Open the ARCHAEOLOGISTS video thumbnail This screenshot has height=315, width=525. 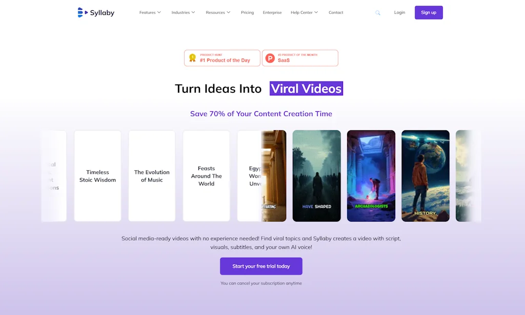pyautogui.click(x=371, y=176)
